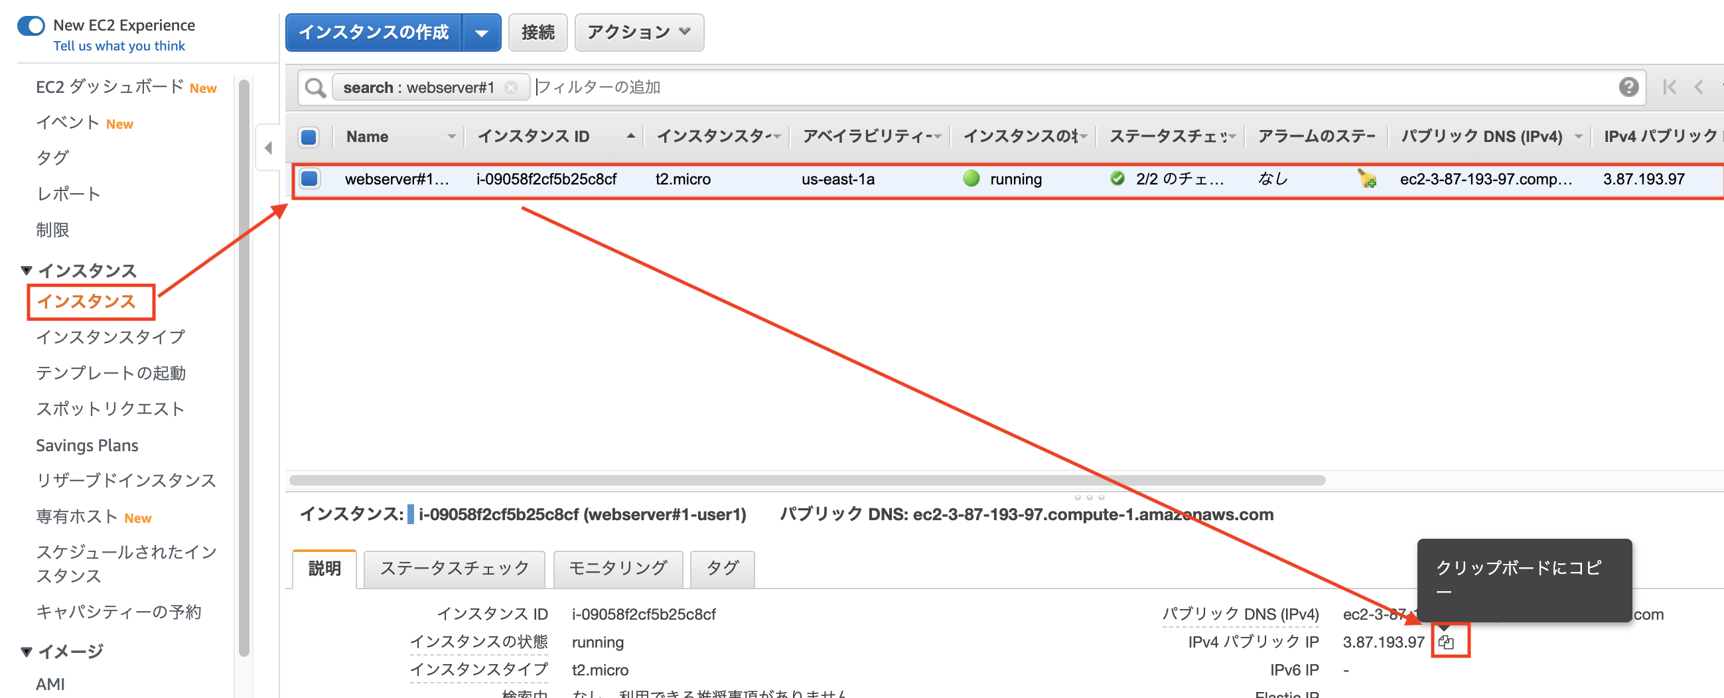Click the search magnifier icon
Image resolution: width=1724 pixels, height=698 pixels.
click(x=315, y=88)
